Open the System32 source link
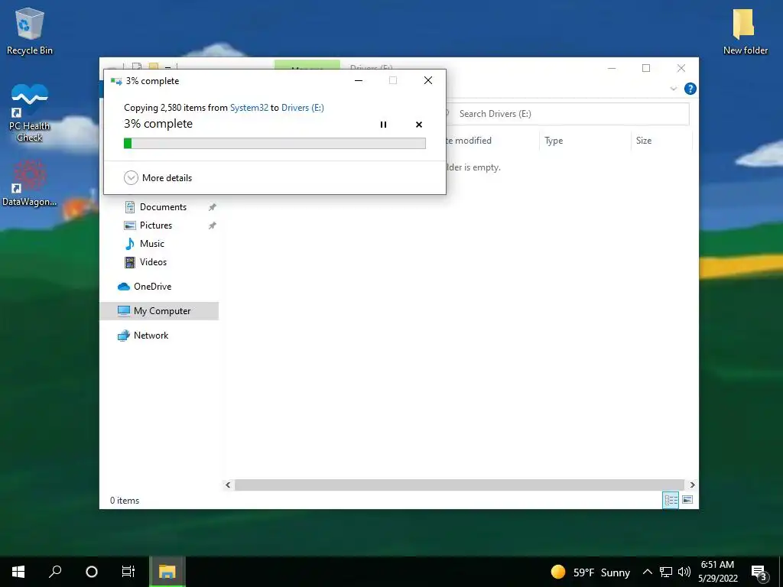The width and height of the screenshot is (783, 587). [249, 107]
